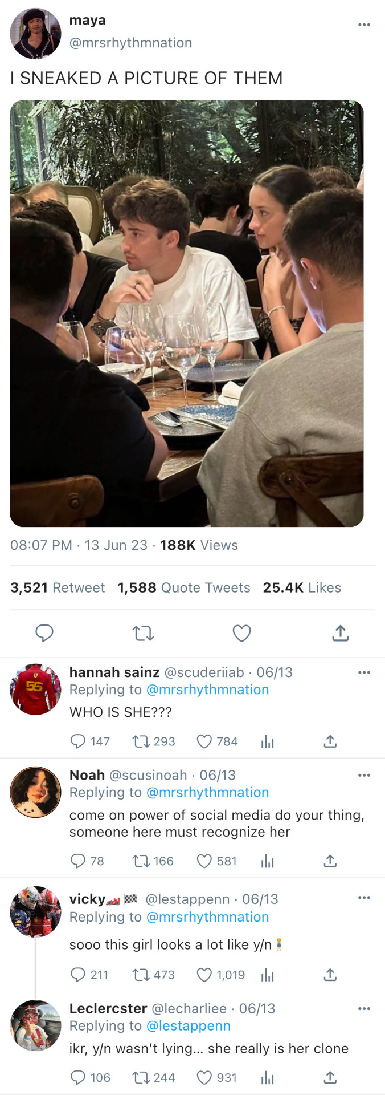
Task: Open more options on Noah's reply
Action: 364,775
